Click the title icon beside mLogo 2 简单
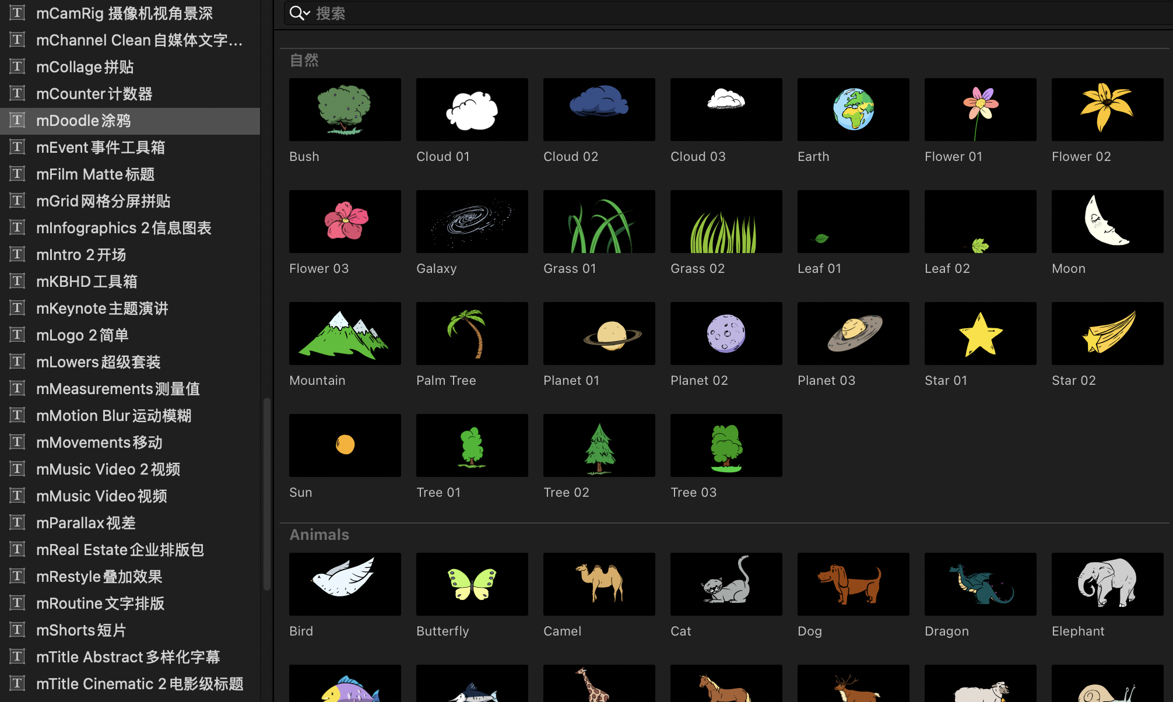 17,335
